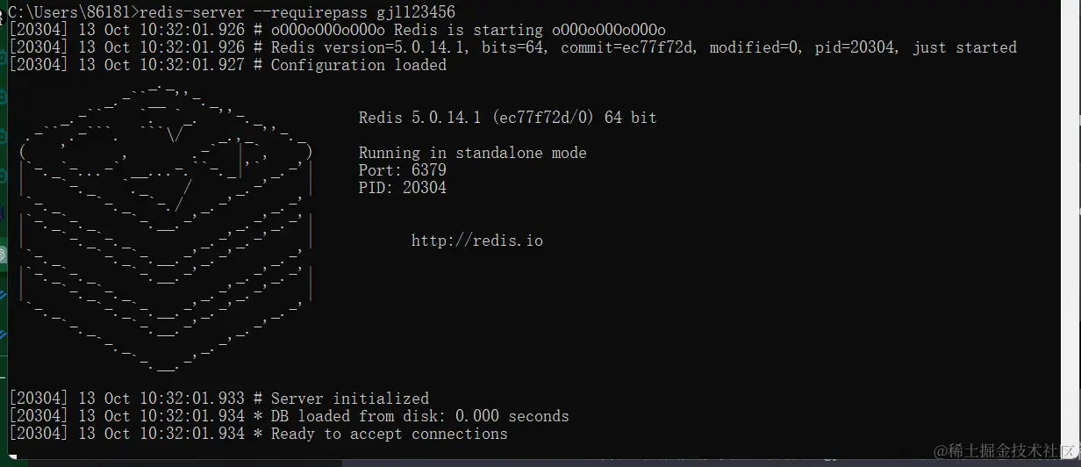This screenshot has height=467, width=1081.
Task: Click the 10:32:01.933 timestamp
Action: (192, 399)
